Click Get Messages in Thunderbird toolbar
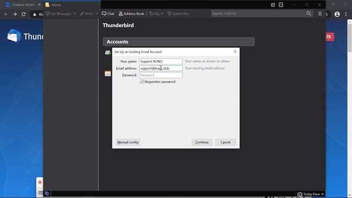Screen dimensions: 352x198 [x=58, y=14]
